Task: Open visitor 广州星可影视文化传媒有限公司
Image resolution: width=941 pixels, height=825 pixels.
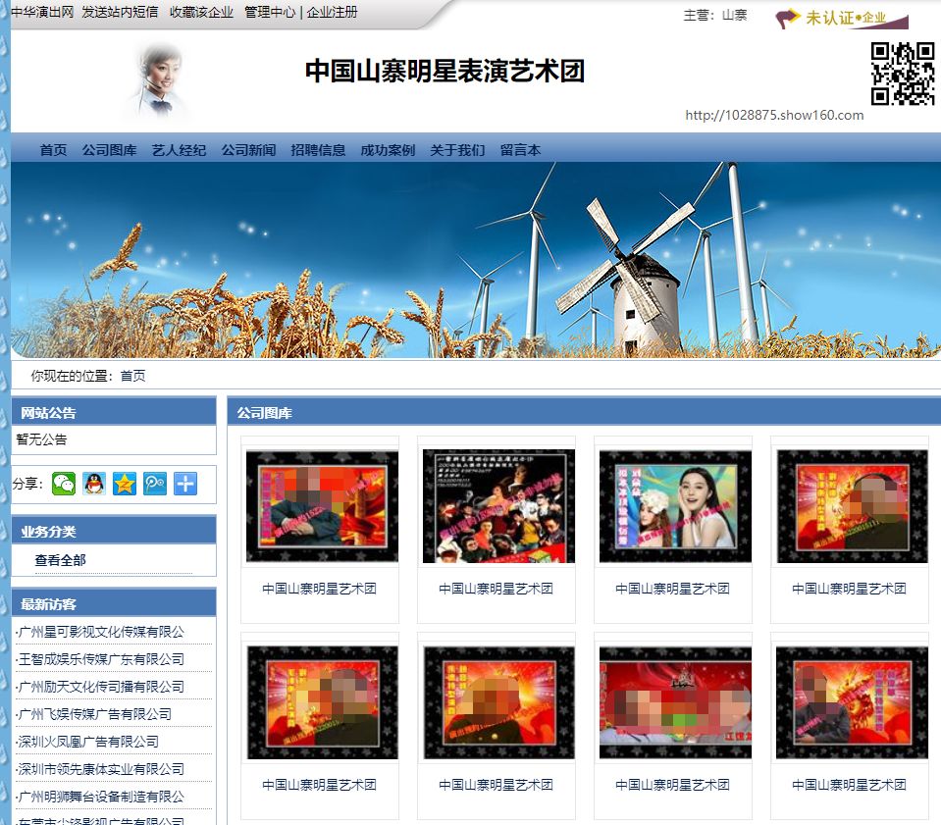Action: [101, 632]
